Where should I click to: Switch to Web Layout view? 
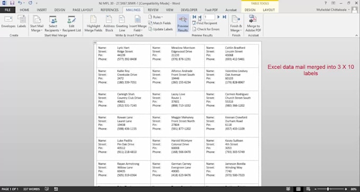point(308,189)
